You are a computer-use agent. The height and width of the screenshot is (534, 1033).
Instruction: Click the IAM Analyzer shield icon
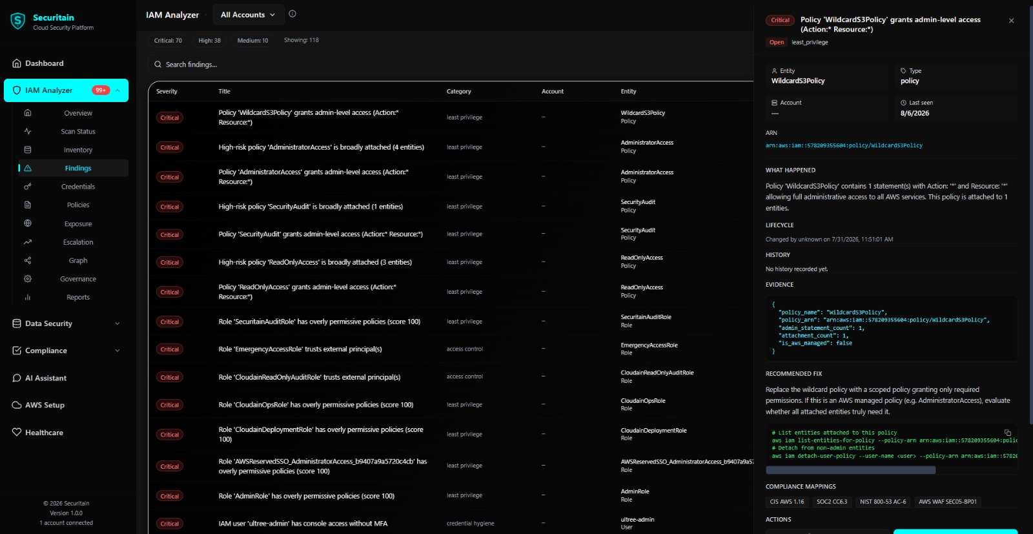tap(17, 90)
